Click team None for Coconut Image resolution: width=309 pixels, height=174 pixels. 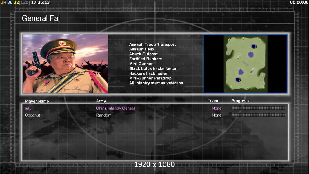click(217, 115)
